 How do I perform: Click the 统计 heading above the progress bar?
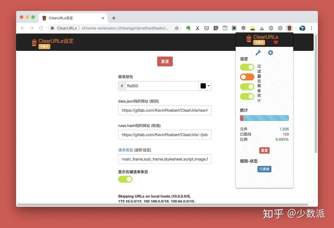click(244, 110)
